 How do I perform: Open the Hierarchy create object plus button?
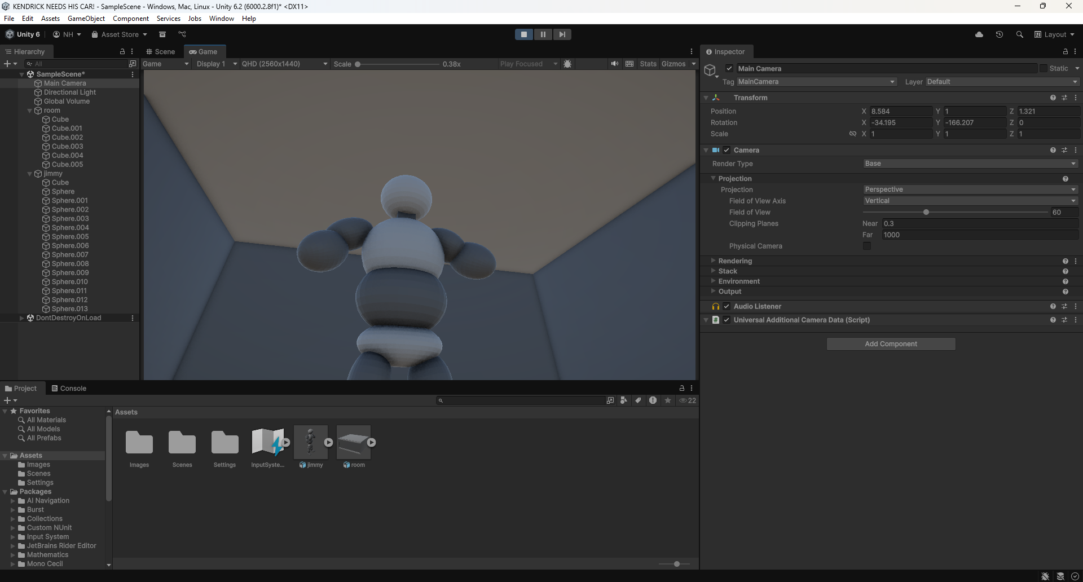click(x=10, y=64)
